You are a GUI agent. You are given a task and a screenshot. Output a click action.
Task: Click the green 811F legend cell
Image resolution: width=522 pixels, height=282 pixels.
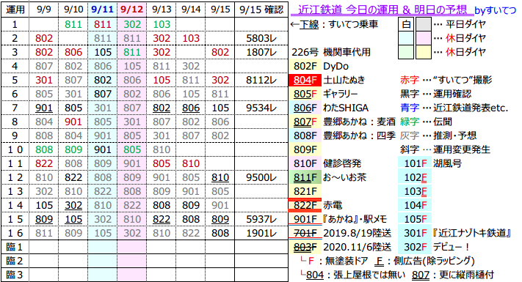305,177
